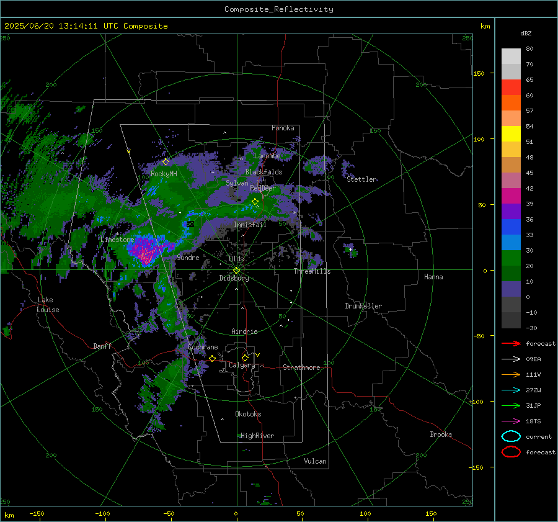Viewport: 558px width, 522px height.
Task: Click the red swatch in dBZ scale
Action: 511,88
